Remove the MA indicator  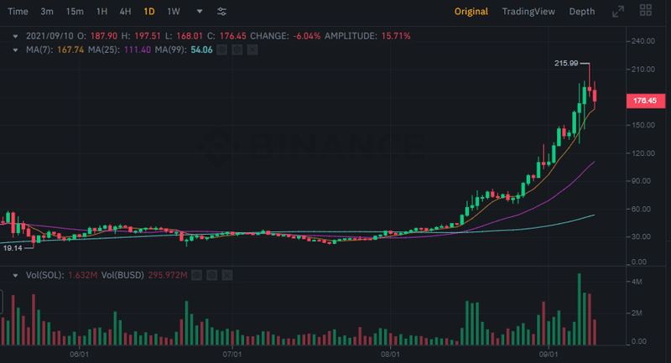pyautogui.click(x=252, y=50)
